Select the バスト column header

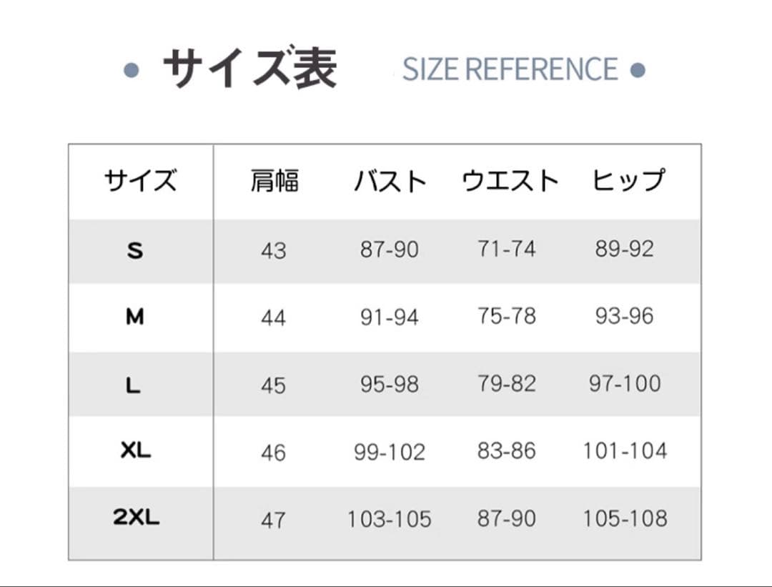coord(390,181)
